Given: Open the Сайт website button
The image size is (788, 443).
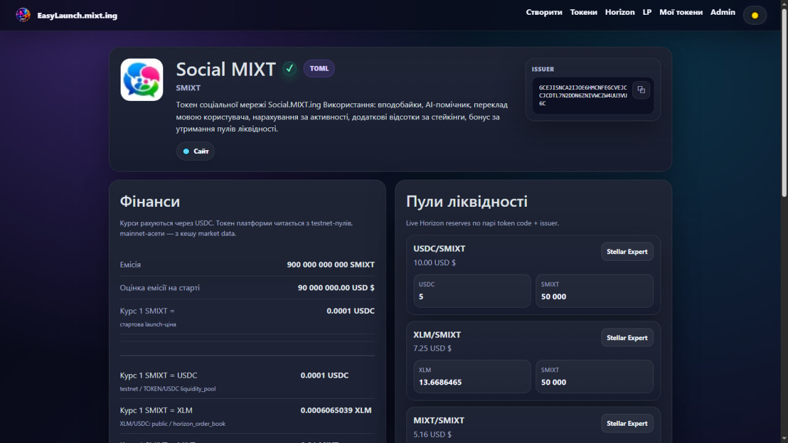Looking at the screenshot, I should click(x=195, y=151).
